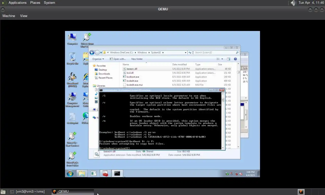Screen dimensions: 325x195
Task: Select basesrv.dll file row
Action: 177,69
